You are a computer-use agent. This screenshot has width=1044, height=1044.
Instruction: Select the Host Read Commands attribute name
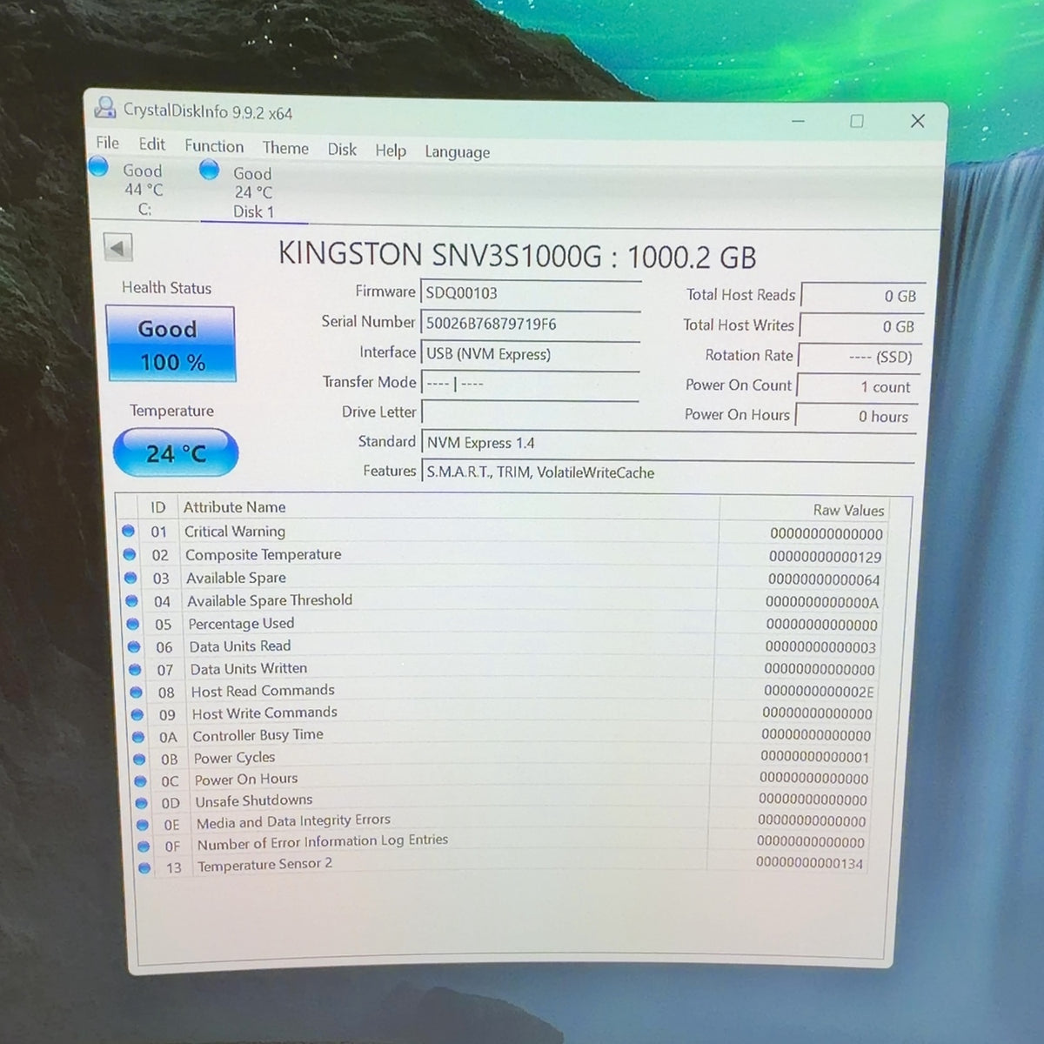[x=263, y=691]
